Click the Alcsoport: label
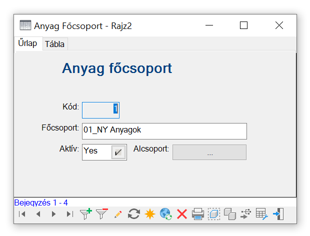The image size is (310, 236). click(151, 148)
